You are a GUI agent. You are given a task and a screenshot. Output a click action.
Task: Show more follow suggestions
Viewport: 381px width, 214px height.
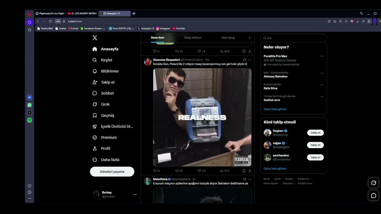coord(275,169)
